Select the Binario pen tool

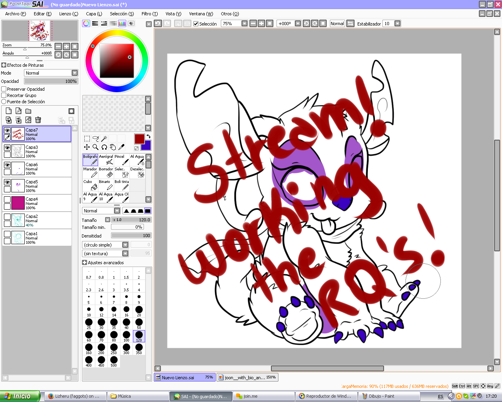106,185
